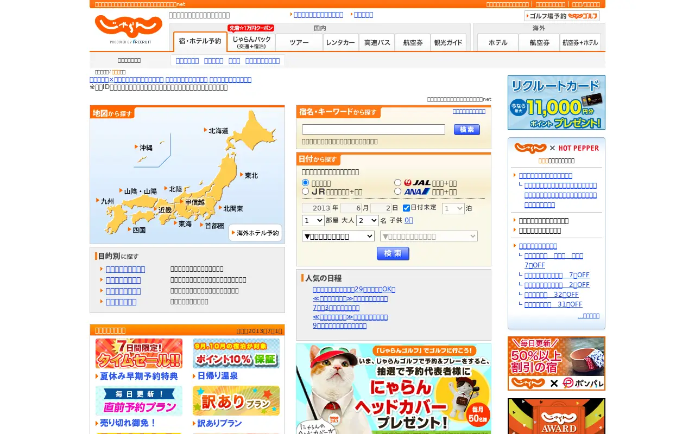Open the 部屋 room count dropdown

click(x=313, y=220)
